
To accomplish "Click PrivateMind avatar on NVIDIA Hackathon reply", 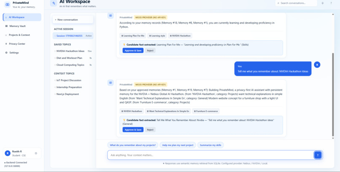I will click(x=111, y=83).
